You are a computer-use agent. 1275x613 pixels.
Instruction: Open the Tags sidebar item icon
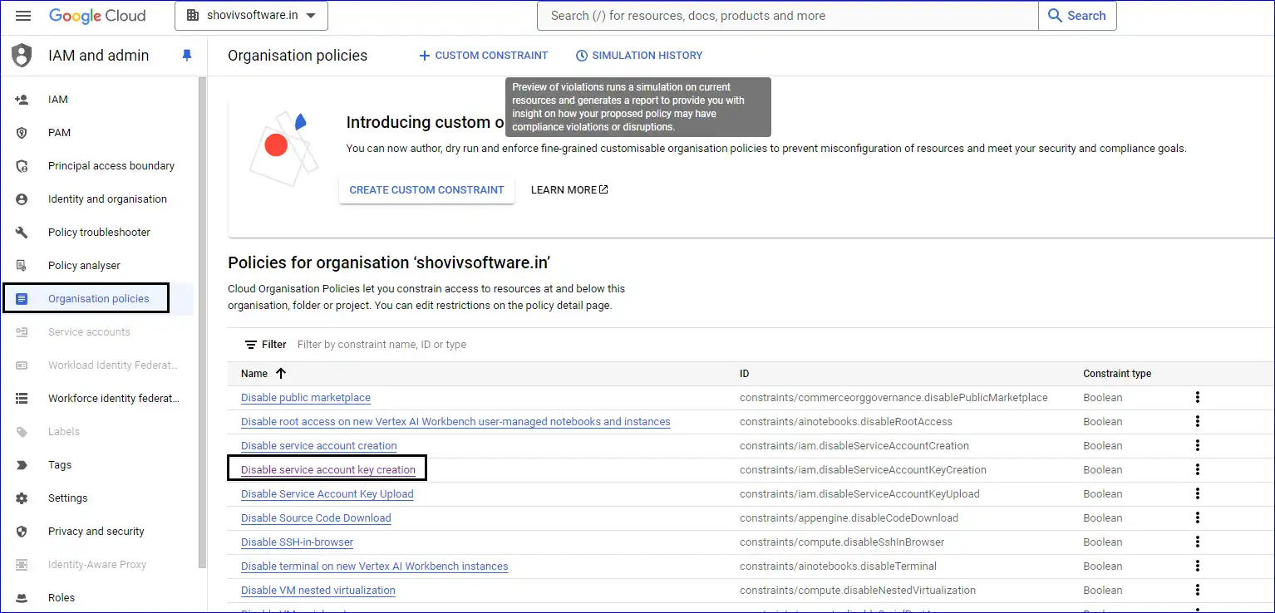[x=22, y=465]
